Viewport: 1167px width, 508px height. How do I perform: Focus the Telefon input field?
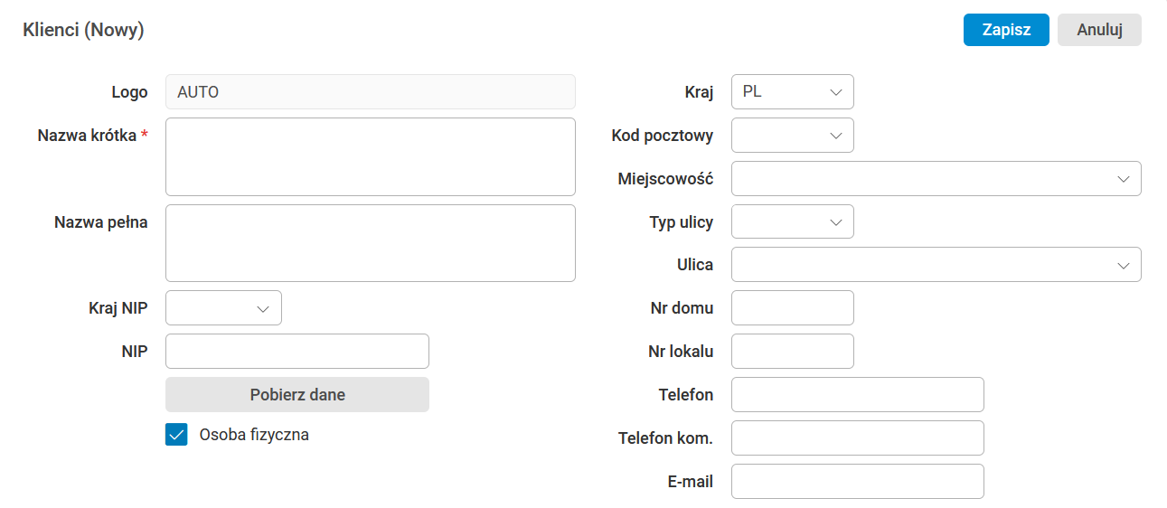click(x=856, y=395)
